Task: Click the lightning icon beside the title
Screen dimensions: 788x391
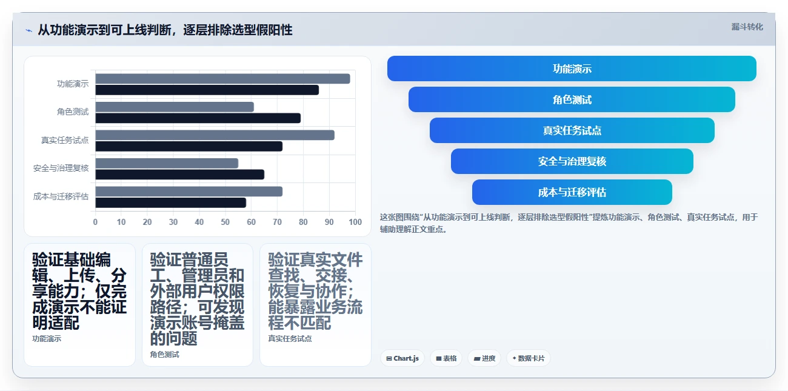Action: (x=28, y=30)
